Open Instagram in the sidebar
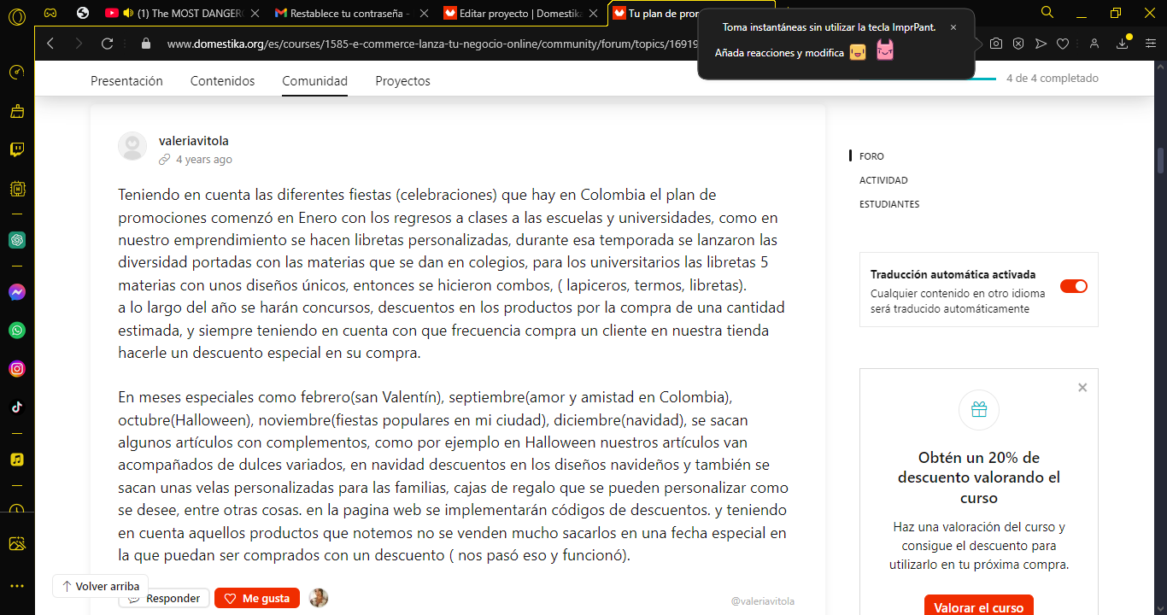The image size is (1167, 615). (x=17, y=369)
